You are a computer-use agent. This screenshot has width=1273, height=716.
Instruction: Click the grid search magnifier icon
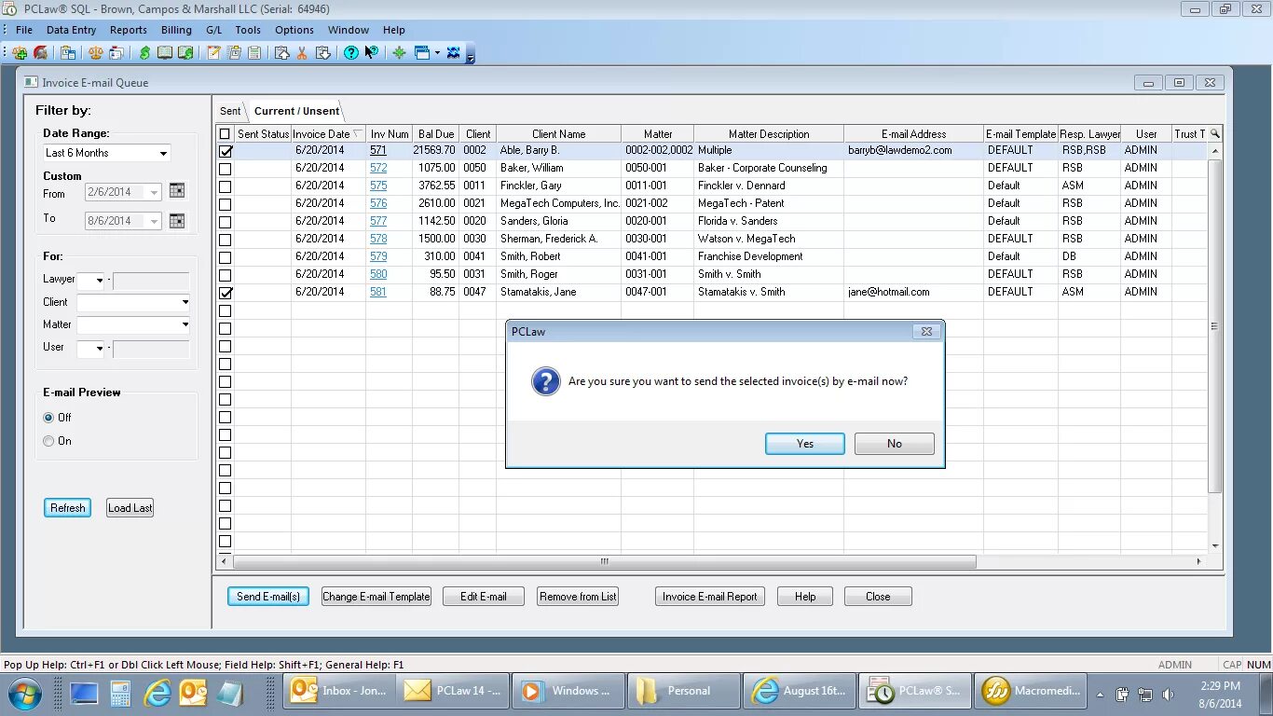(x=1214, y=133)
